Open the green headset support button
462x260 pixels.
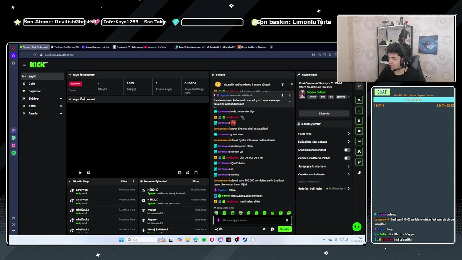point(357,227)
